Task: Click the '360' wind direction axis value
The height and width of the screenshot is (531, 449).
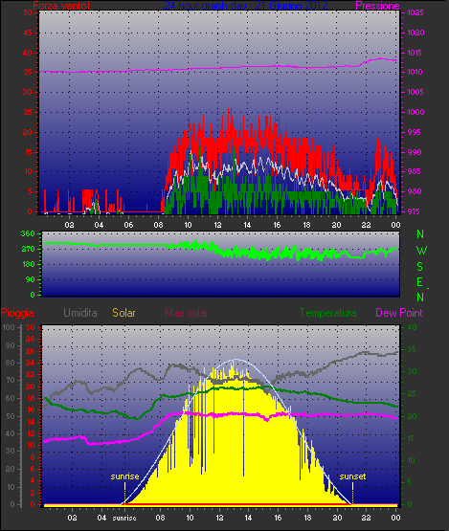Action: pos(28,233)
